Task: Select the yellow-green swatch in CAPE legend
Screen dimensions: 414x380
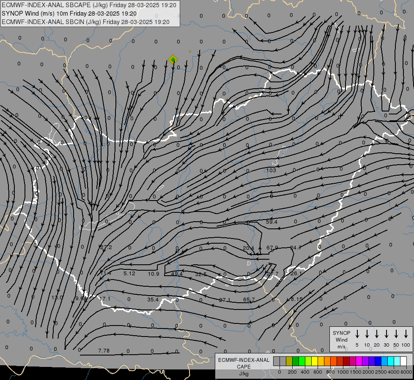Action: (308, 361)
